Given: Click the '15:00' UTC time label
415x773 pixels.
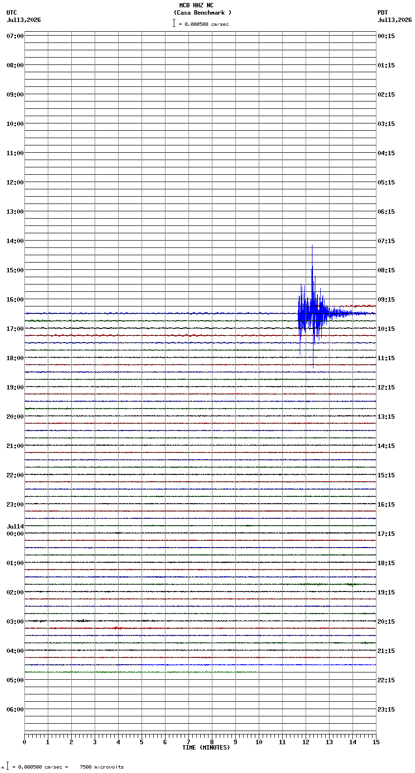Looking at the screenshot, I should point(15,270).
